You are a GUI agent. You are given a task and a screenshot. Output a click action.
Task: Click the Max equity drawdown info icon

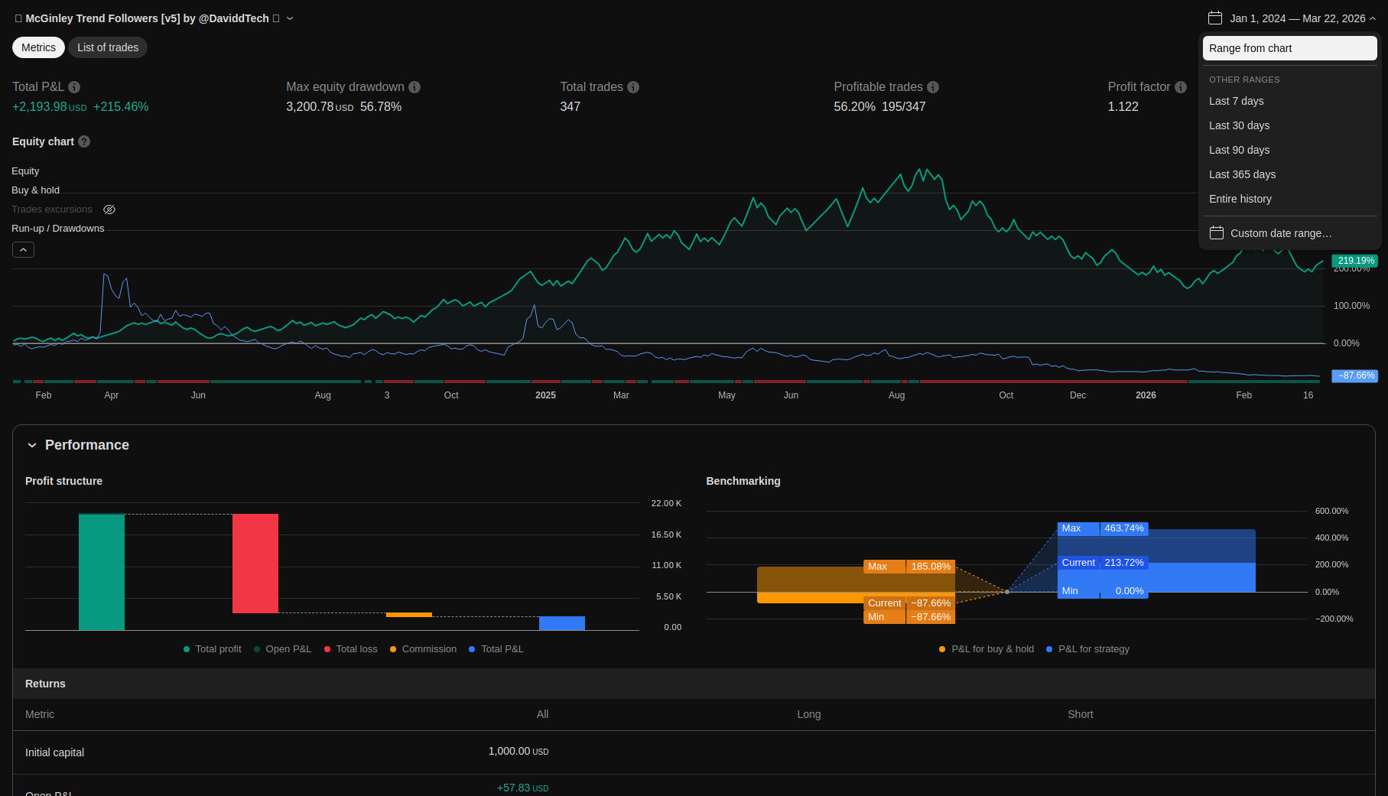(414, 87)
